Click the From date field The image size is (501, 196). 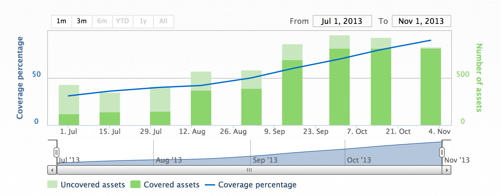[342, 21]
